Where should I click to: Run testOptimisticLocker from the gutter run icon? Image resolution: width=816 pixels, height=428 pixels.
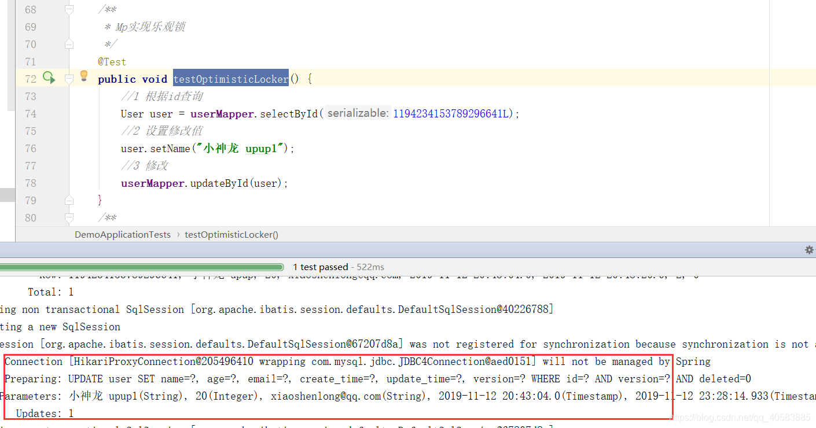pyautogui.click(x=49, y=78)
